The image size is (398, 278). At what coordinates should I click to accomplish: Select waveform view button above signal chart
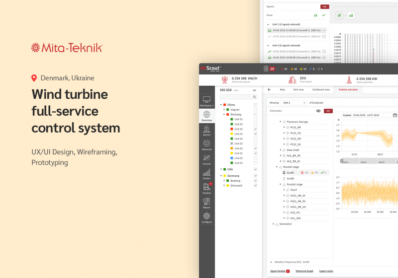click(x=339, y=15)
